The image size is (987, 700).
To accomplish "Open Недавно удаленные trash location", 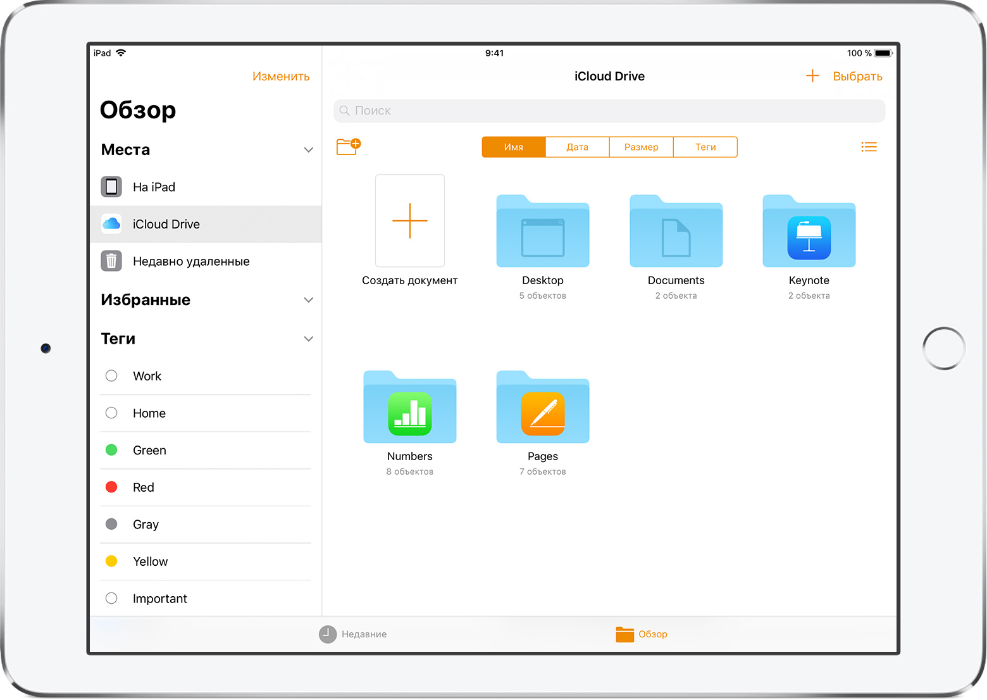I will [206, 261].
